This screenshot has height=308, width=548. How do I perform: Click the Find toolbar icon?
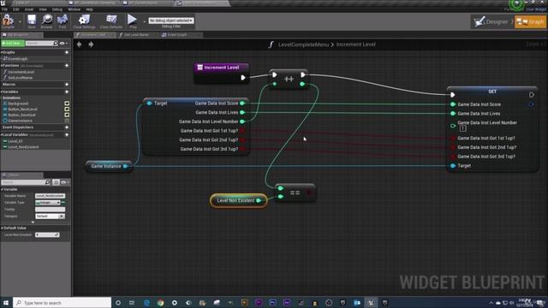pos(63,21)
